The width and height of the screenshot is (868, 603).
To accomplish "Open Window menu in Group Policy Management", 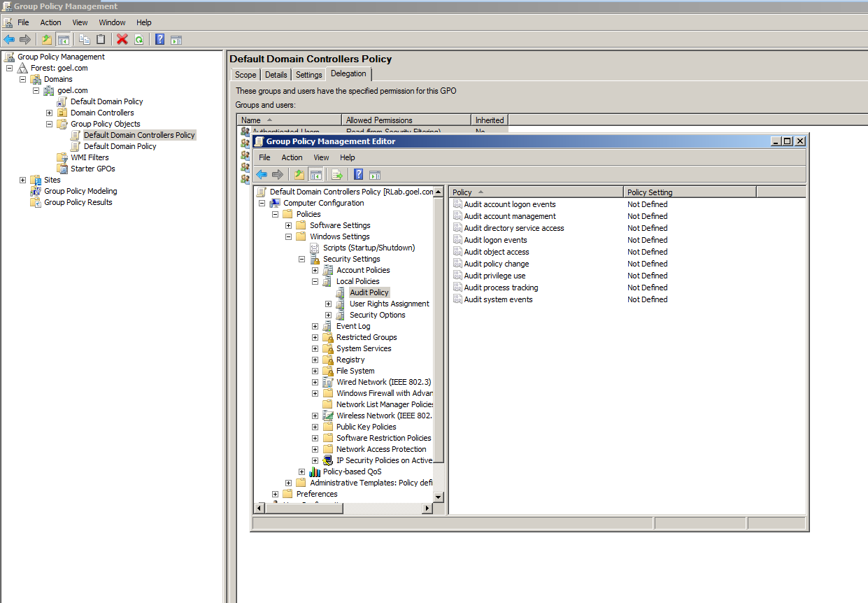I will pos(113,22).
